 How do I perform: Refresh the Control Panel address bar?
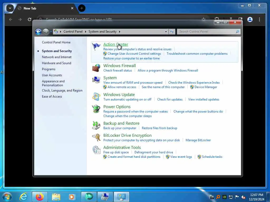[x=172, y=32]
